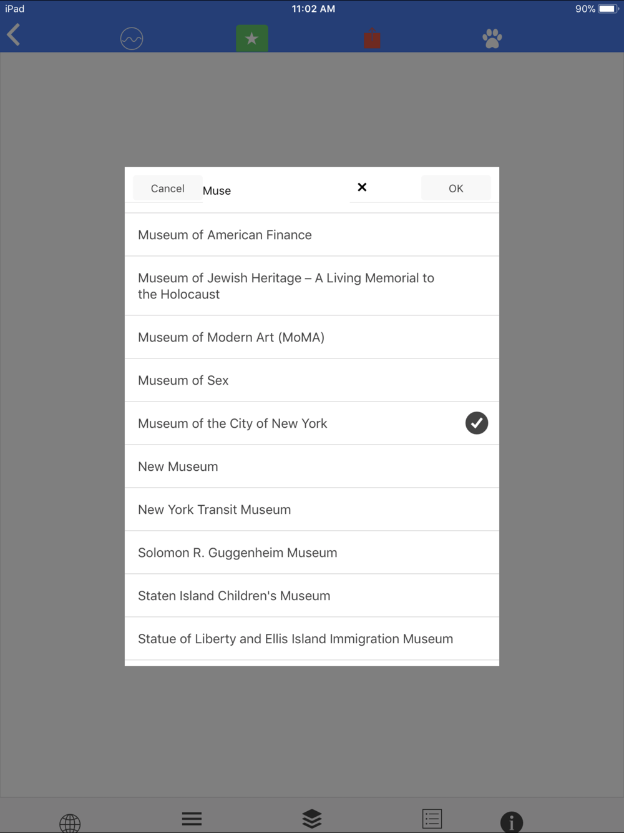Viewport: 624px width, 833px height.
Task: Check the battery indicator in status bar
Action: [608, 9]
